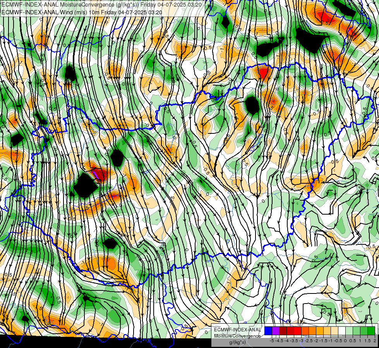The height and width of the screenshot is (348, 379).
Task: Click the -3.5 legend tick label
Action: [294, 341]
